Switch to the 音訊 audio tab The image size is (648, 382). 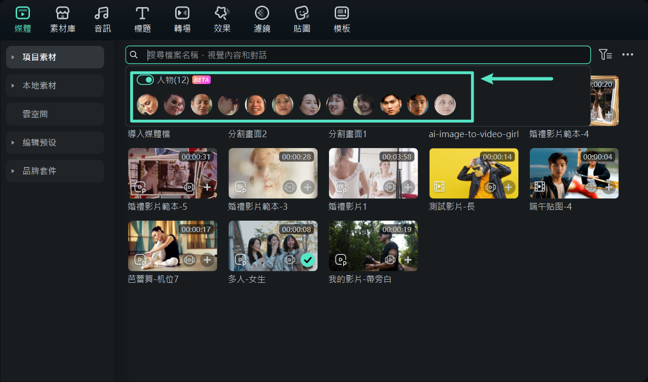coord(103,19)
